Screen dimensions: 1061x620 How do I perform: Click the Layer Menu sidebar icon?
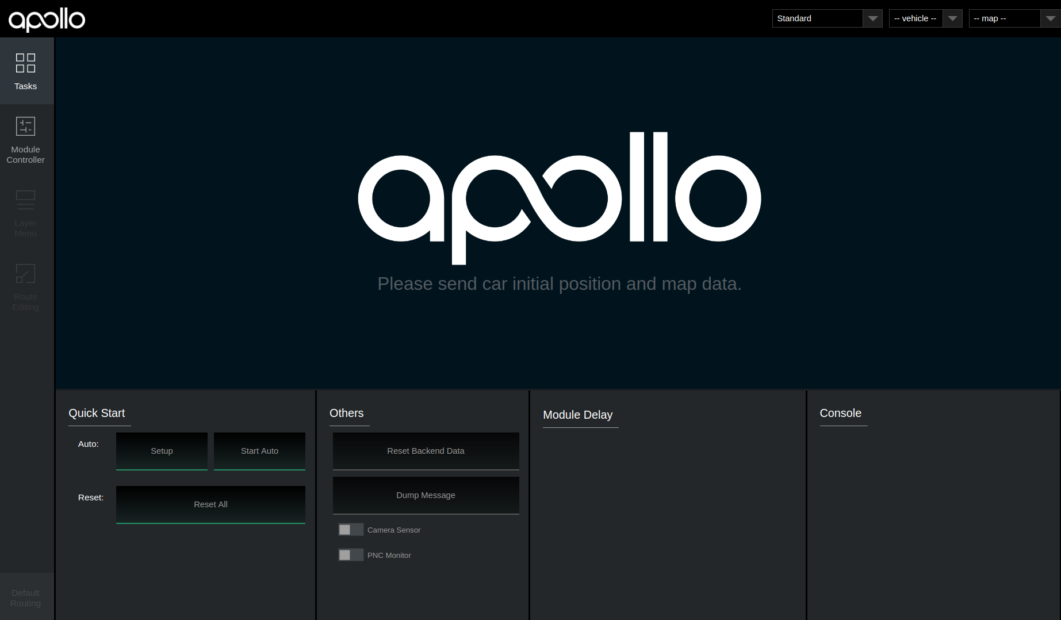[x=25, y=213]
